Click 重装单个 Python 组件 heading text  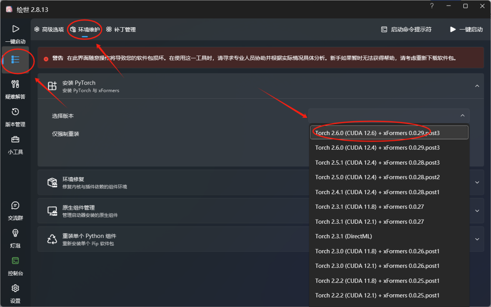coord(89,236)
